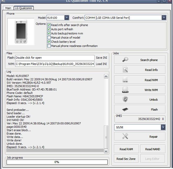Viewport: 173px width, 169px height.
Task: Click the Log scroll up arrow
Action: coord(106,76)
